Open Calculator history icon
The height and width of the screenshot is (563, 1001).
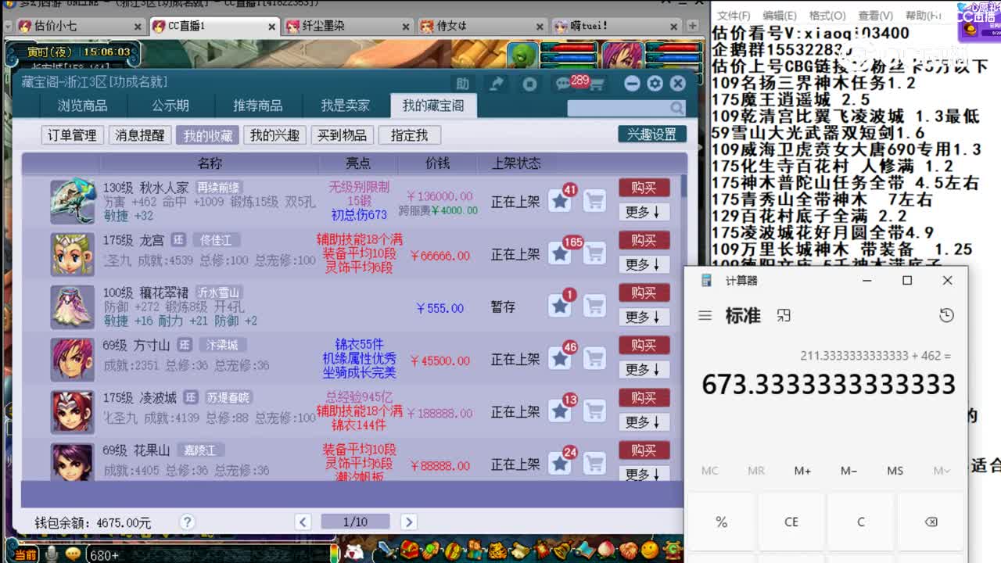946,316
